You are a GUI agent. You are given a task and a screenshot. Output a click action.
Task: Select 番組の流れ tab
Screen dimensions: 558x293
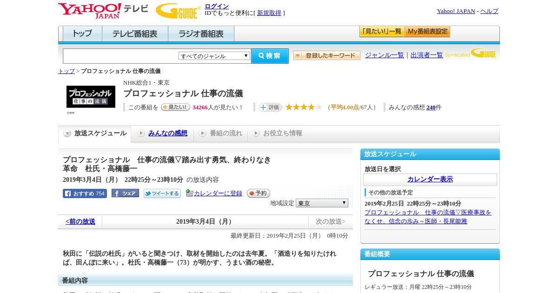220,133
